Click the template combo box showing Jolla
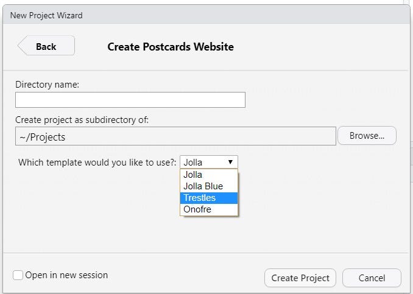 click(x=203, y=162)
